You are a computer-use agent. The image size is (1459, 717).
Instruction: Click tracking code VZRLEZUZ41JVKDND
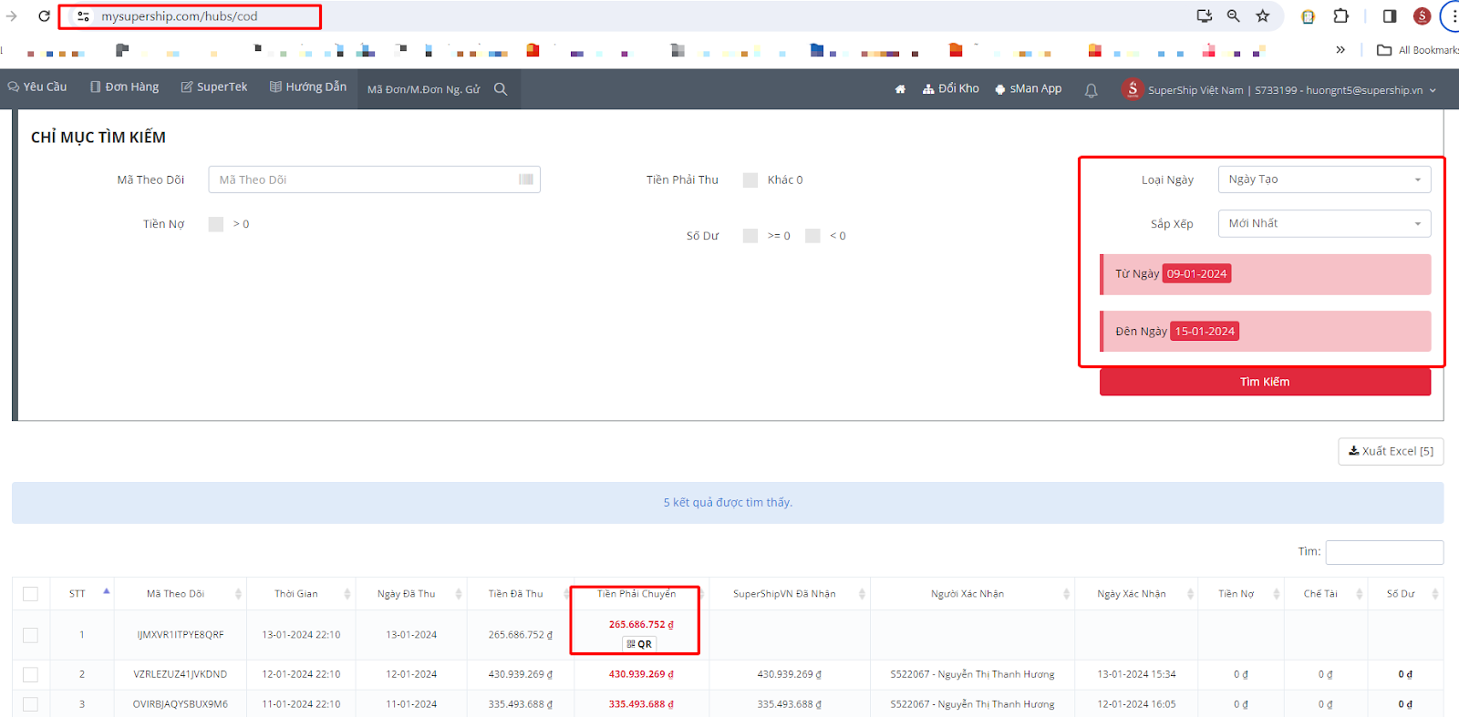pyautogui.click(x=181, y=675)
